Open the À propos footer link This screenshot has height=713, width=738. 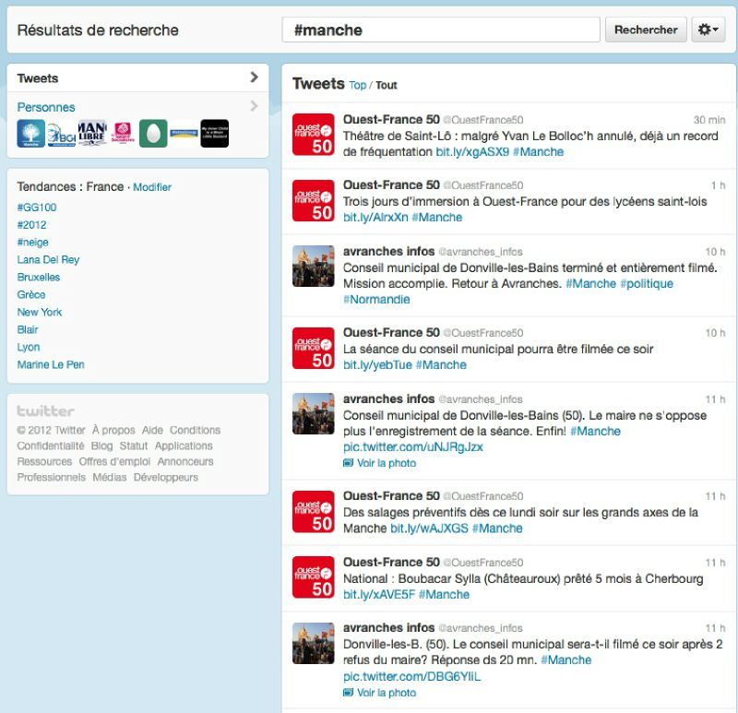point(113,430)
